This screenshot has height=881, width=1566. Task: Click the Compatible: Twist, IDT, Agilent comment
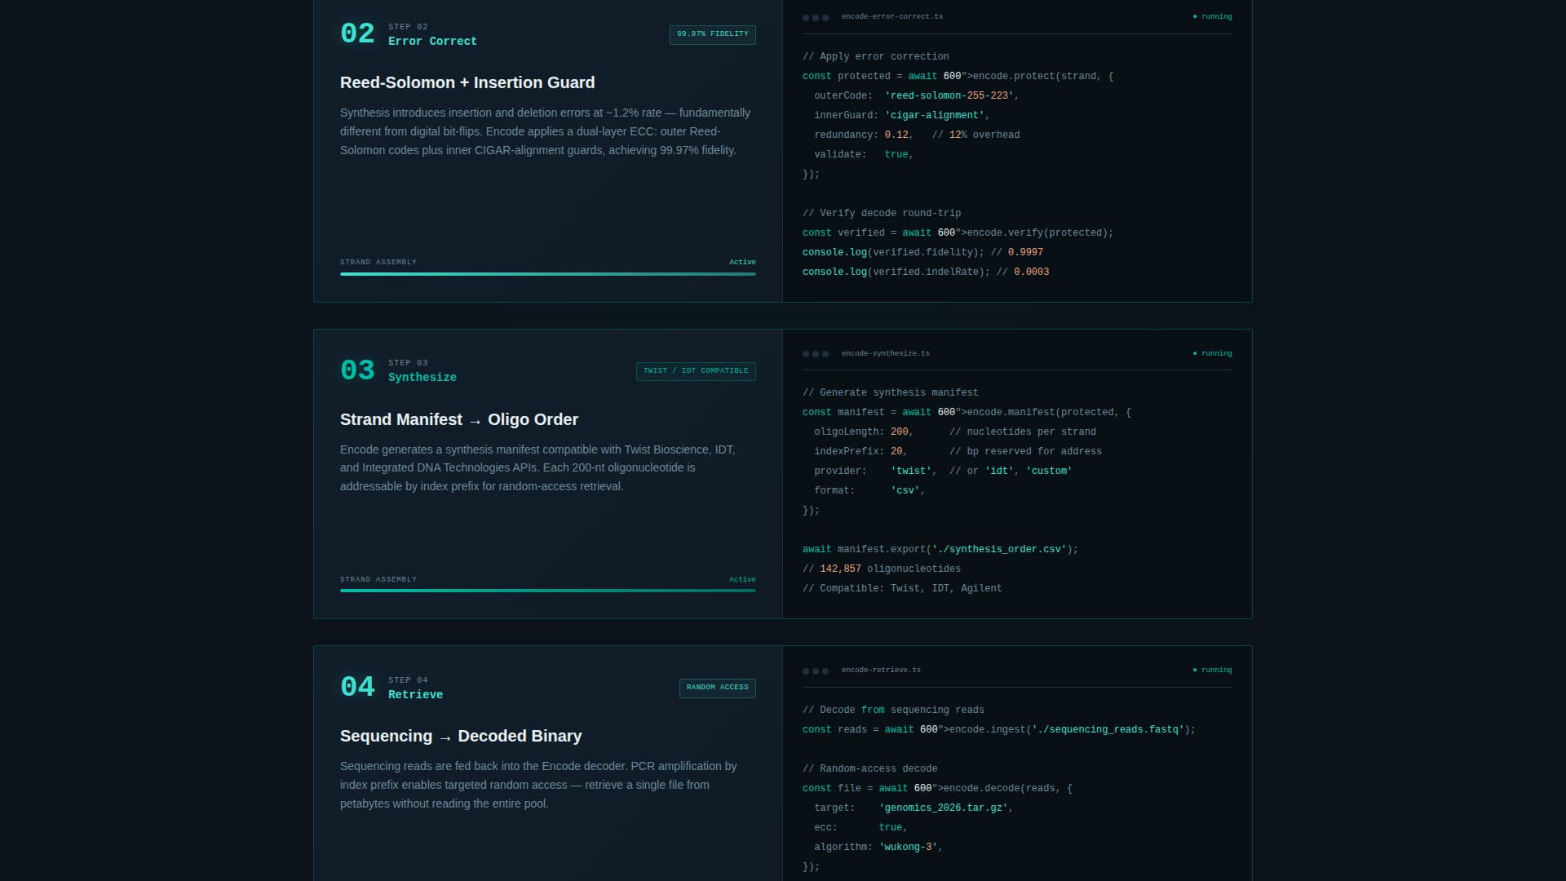click(x=902, y=588)
